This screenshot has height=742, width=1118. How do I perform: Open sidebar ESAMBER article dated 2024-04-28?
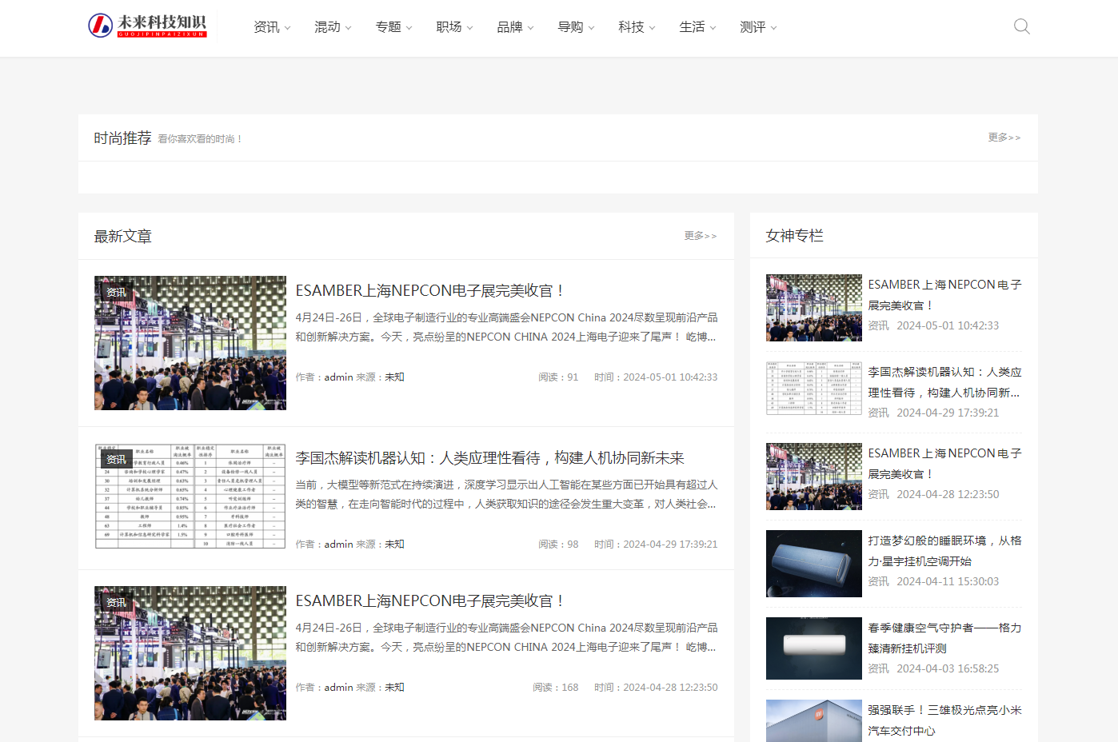click(944, 464)
